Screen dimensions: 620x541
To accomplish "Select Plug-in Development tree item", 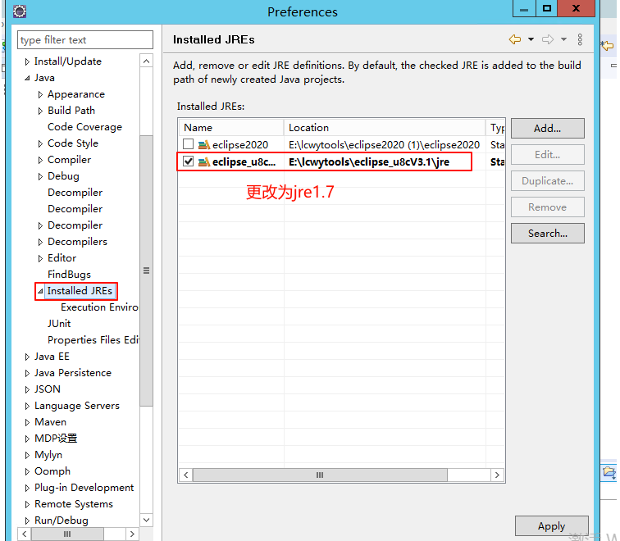I will (x=84, y=488).
